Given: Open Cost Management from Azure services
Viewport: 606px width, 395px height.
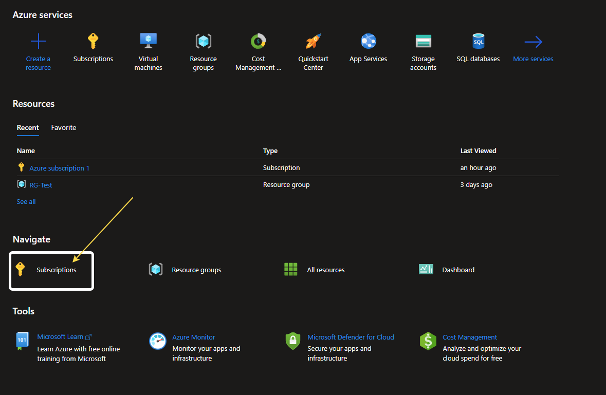Looking at the screenshot, I should pyautogui.click(x=258, y=40).
